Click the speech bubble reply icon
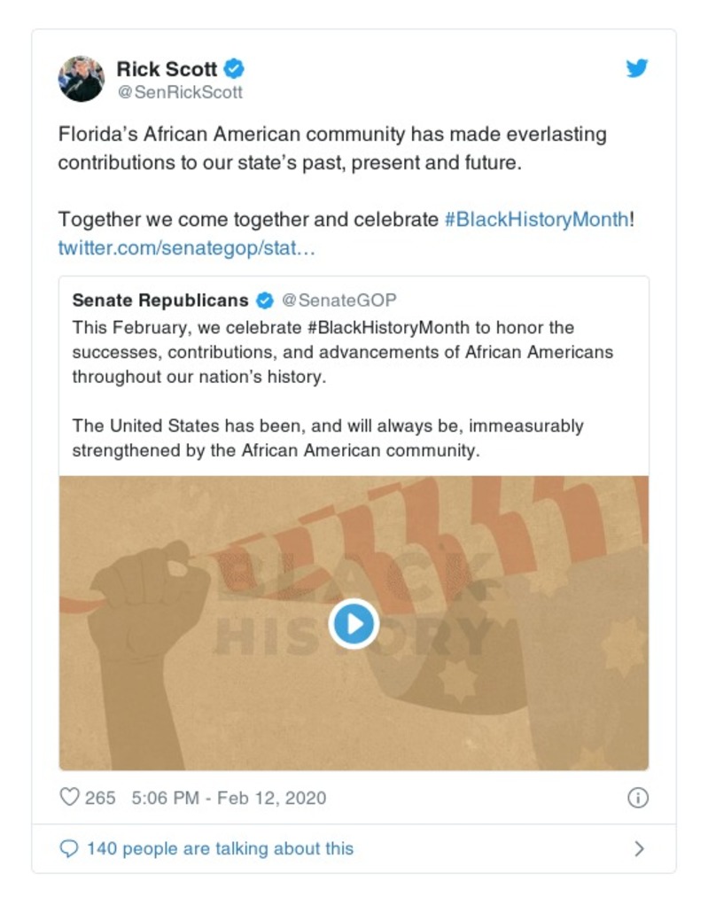Image resolution: width=708 pixels, height=905 pixels. tap(68, 849)
